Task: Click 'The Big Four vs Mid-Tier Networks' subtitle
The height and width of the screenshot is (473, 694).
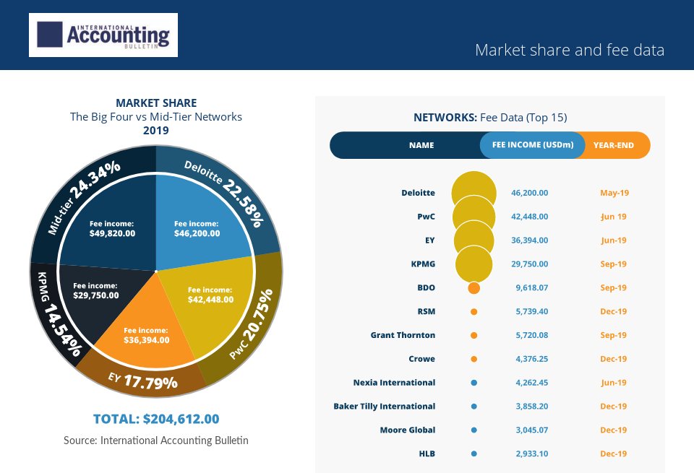Action: point(156,117)
